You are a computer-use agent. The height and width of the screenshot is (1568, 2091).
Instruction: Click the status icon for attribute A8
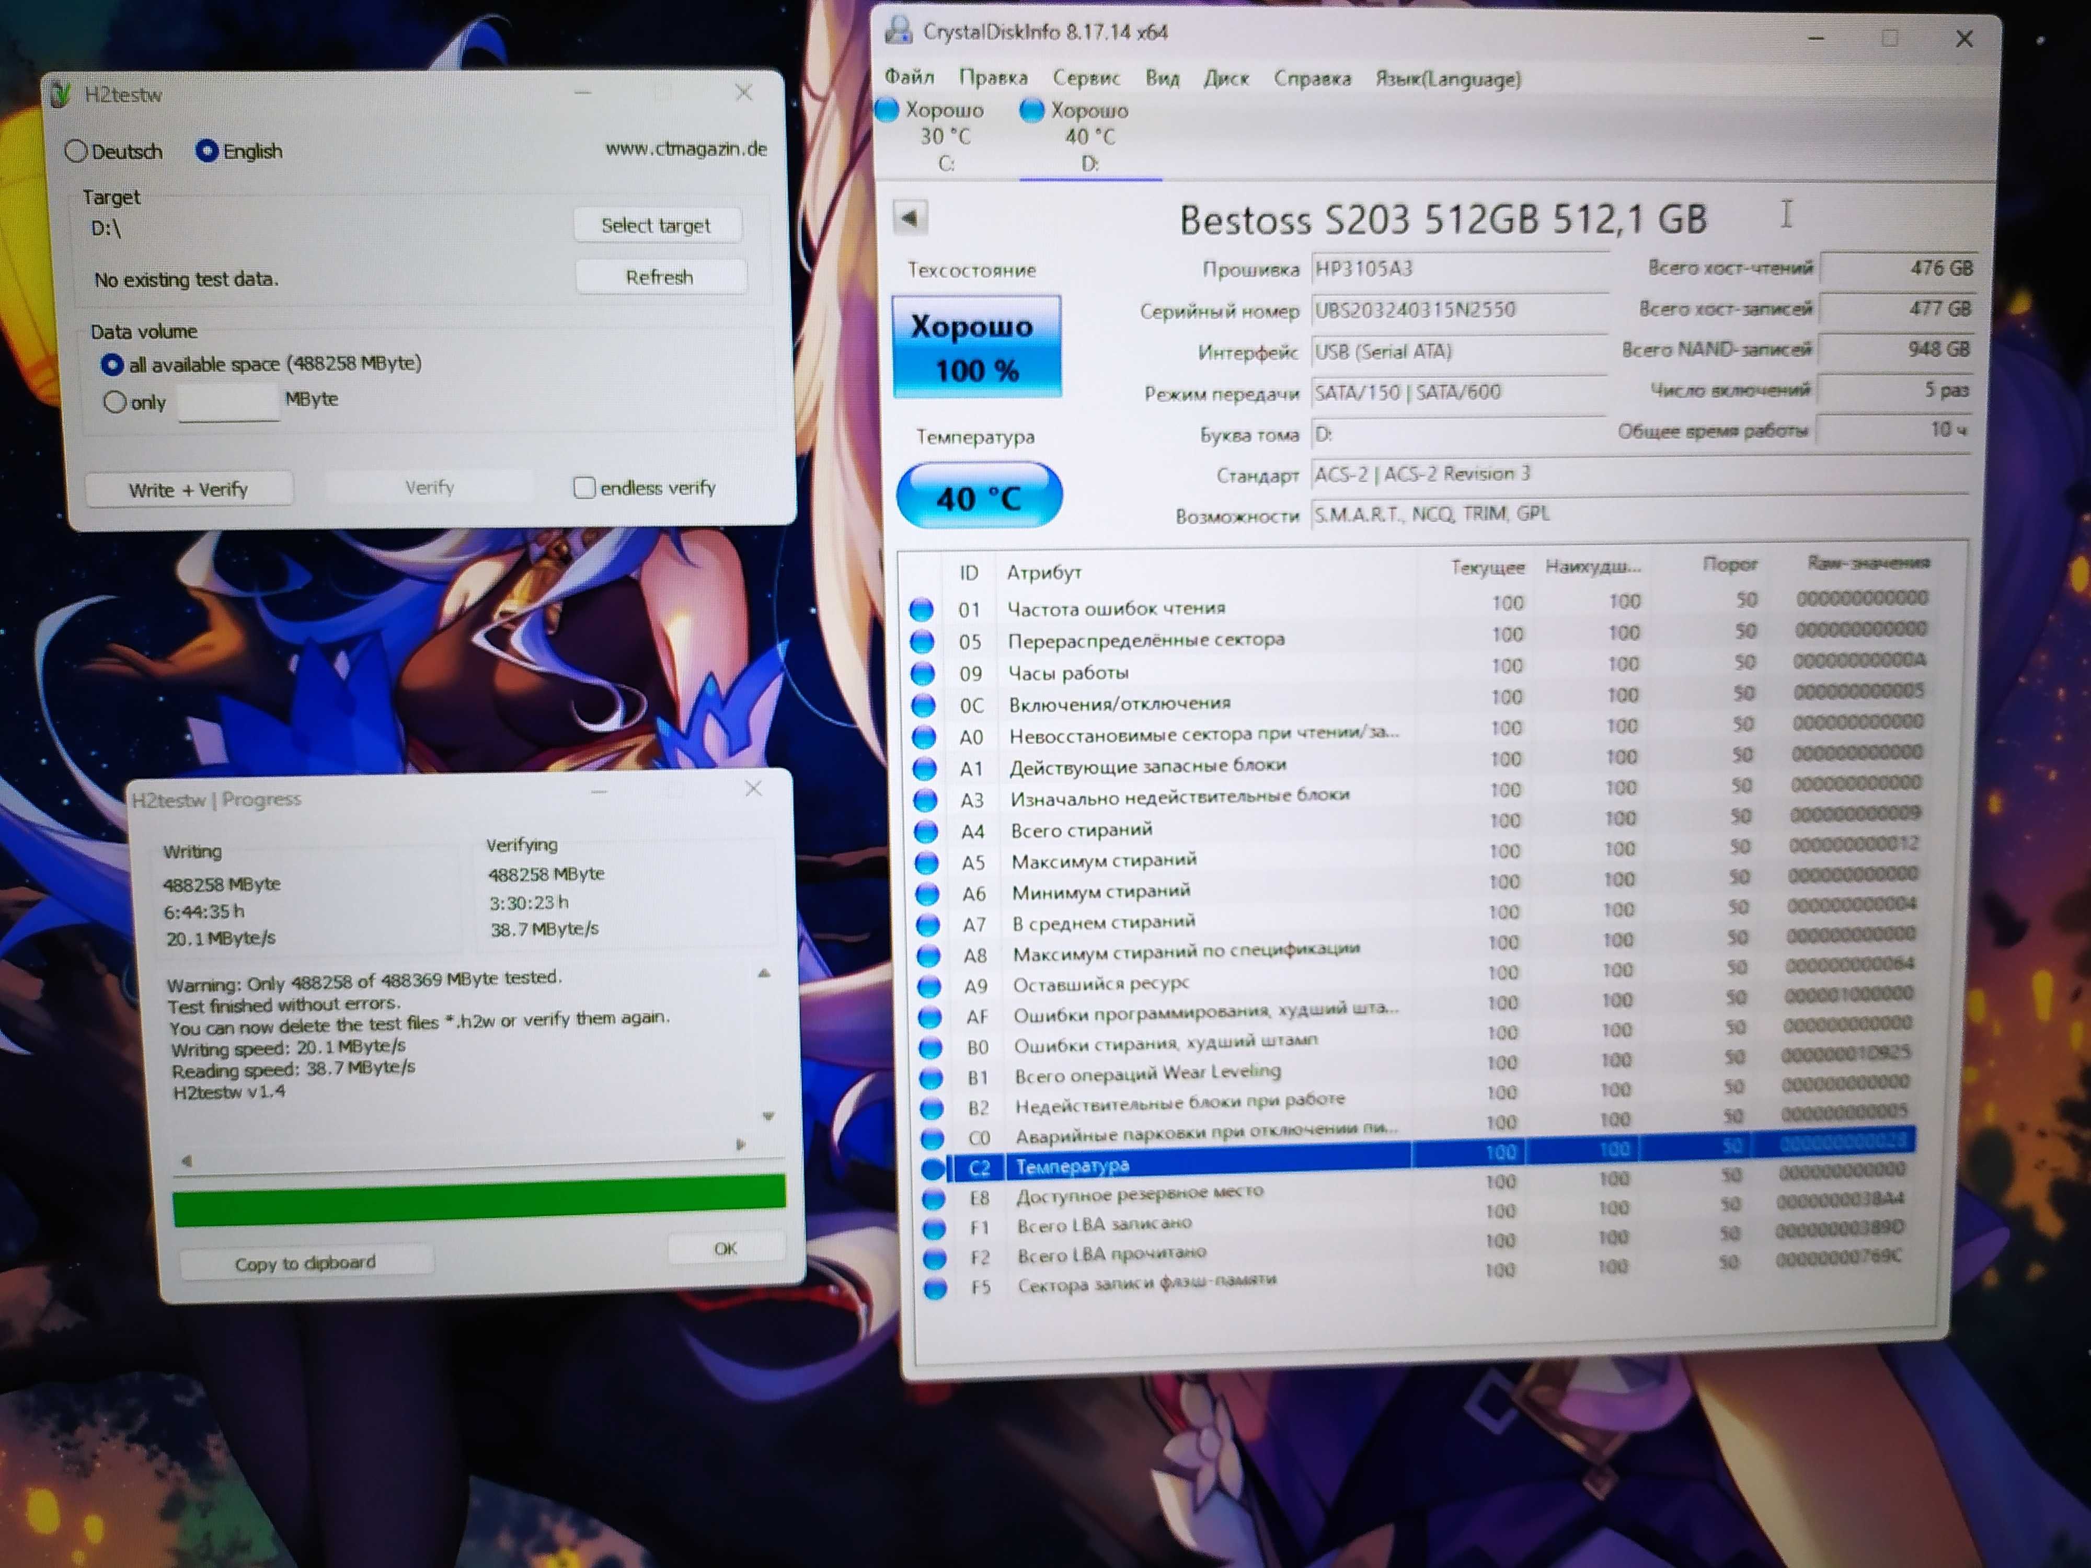click(928, 955)
